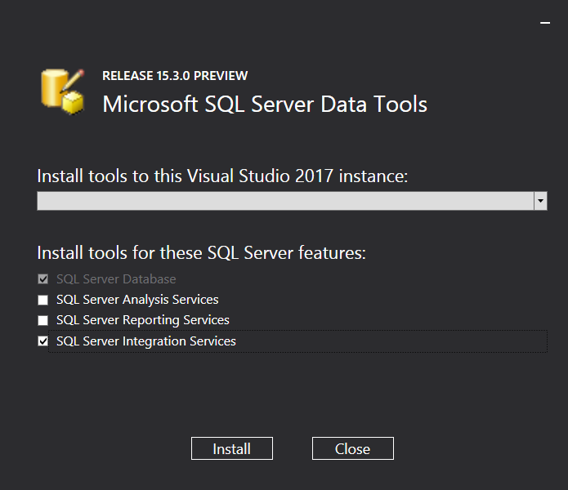Screen dimensions: 568x490
Task: Click empty space in the Integration Services row
Action: click(x=392, y=341)
